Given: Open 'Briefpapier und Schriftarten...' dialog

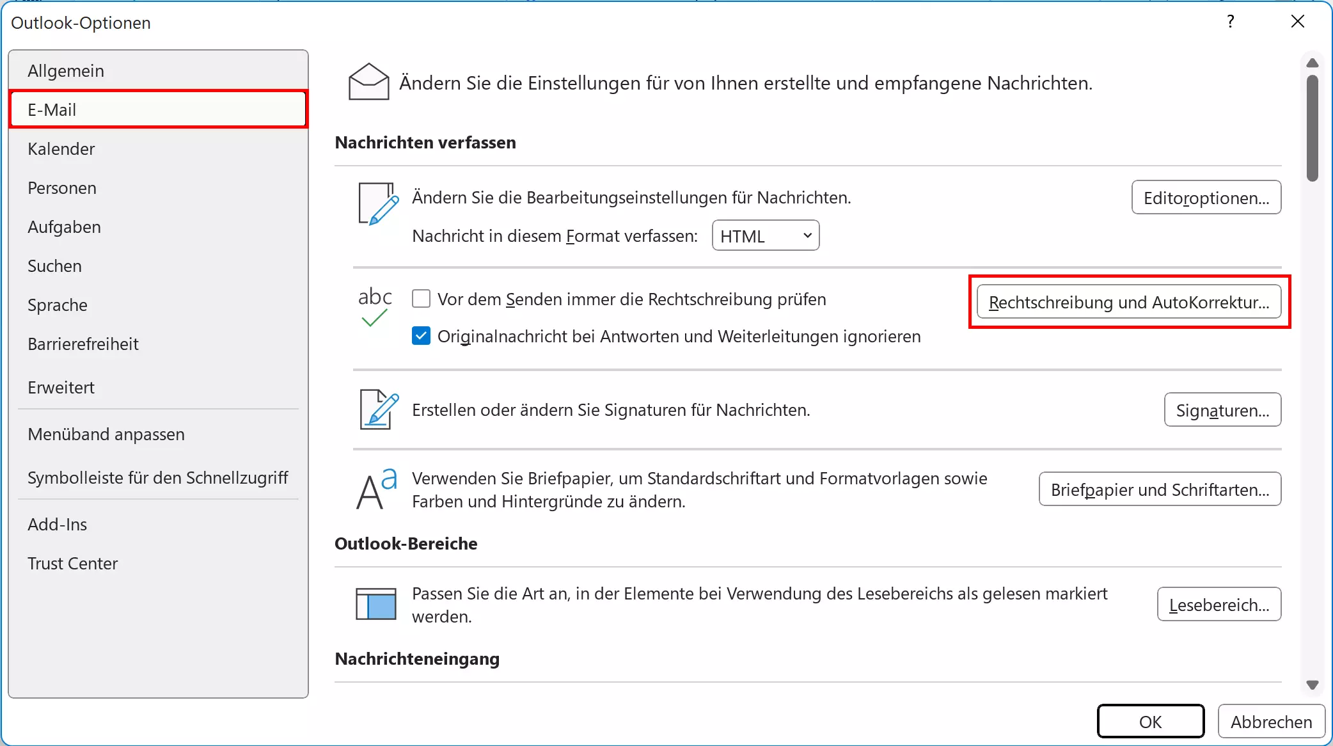Looking at the screenshot, I should [1160, 489].
